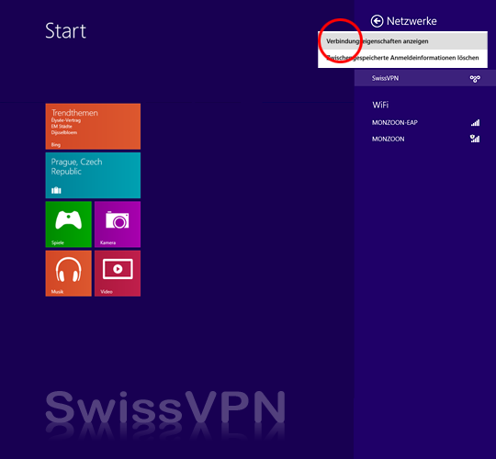Connect to the MONZOON-EAP network
The width and height of the screenshot is (496, 459).
tap(425, 123)
